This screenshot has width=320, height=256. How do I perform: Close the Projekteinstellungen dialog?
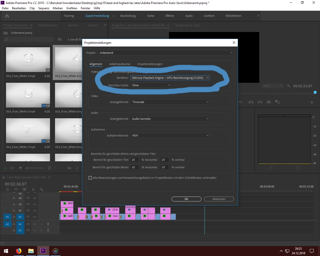point(234,42)
